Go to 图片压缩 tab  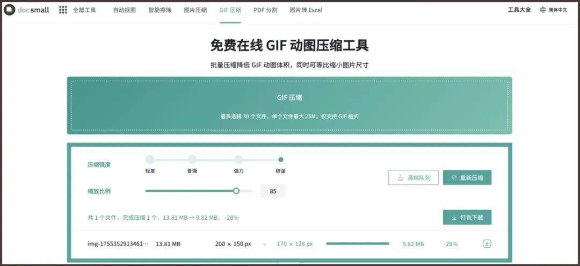[x=195, y=10]
